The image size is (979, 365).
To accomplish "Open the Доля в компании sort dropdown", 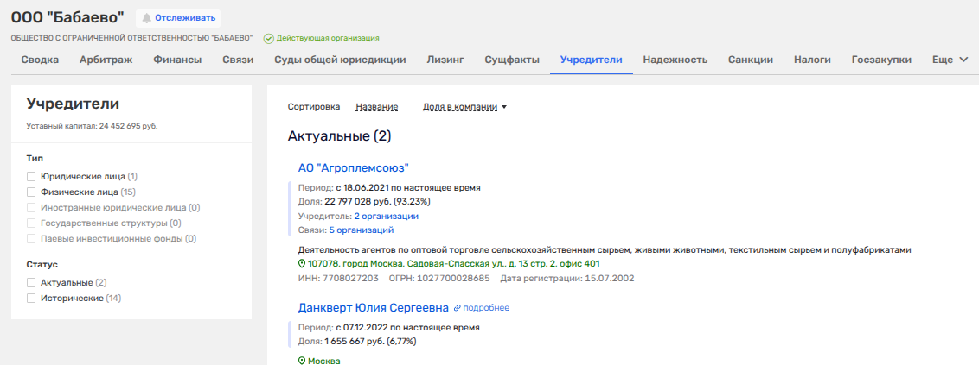I will coord(464,107).
